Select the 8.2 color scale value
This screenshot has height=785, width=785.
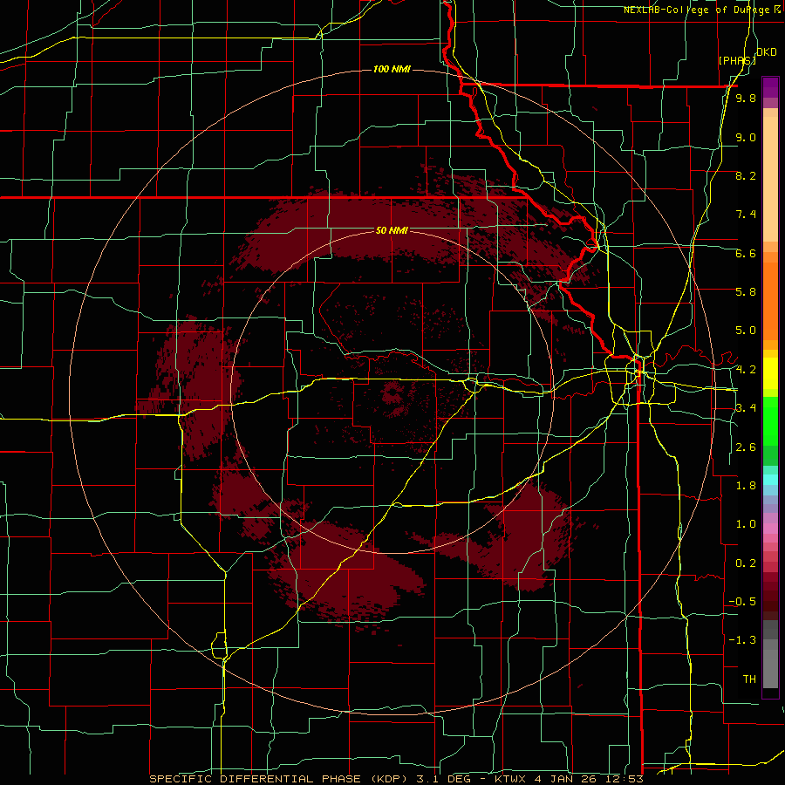click(746, 175)
